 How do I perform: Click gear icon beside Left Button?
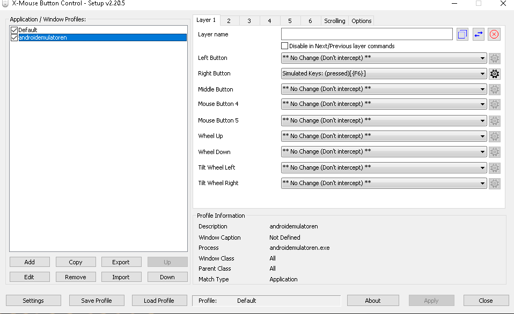pyautogui.click(x=494, y=58)
